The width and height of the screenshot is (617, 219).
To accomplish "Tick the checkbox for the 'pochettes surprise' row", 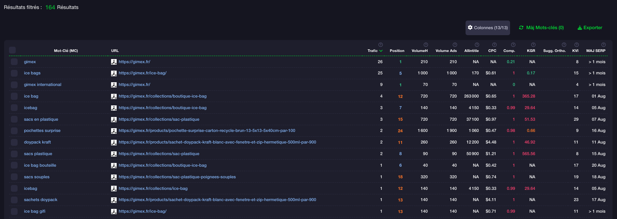I will [x=14, y=131].
